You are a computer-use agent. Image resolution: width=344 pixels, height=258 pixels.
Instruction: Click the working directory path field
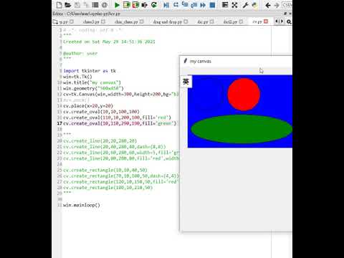[x=287, y=5]
